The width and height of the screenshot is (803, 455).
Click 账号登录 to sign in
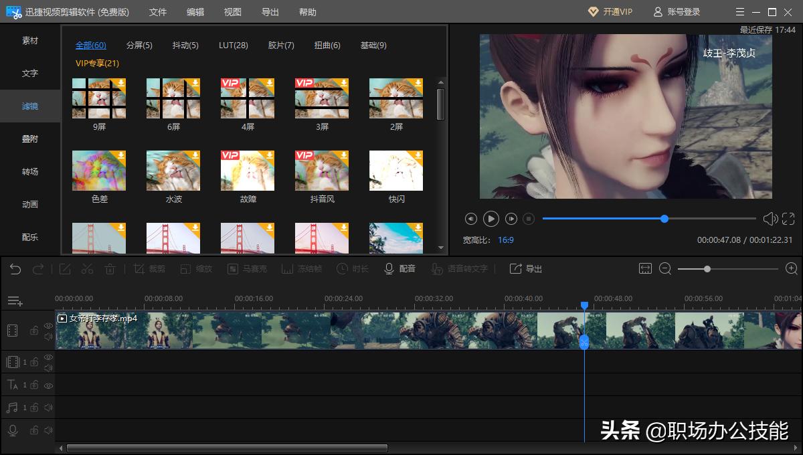pos(677,12)
